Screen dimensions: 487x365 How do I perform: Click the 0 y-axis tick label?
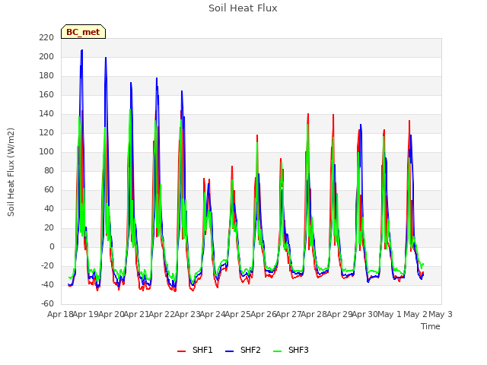(52, 246)
